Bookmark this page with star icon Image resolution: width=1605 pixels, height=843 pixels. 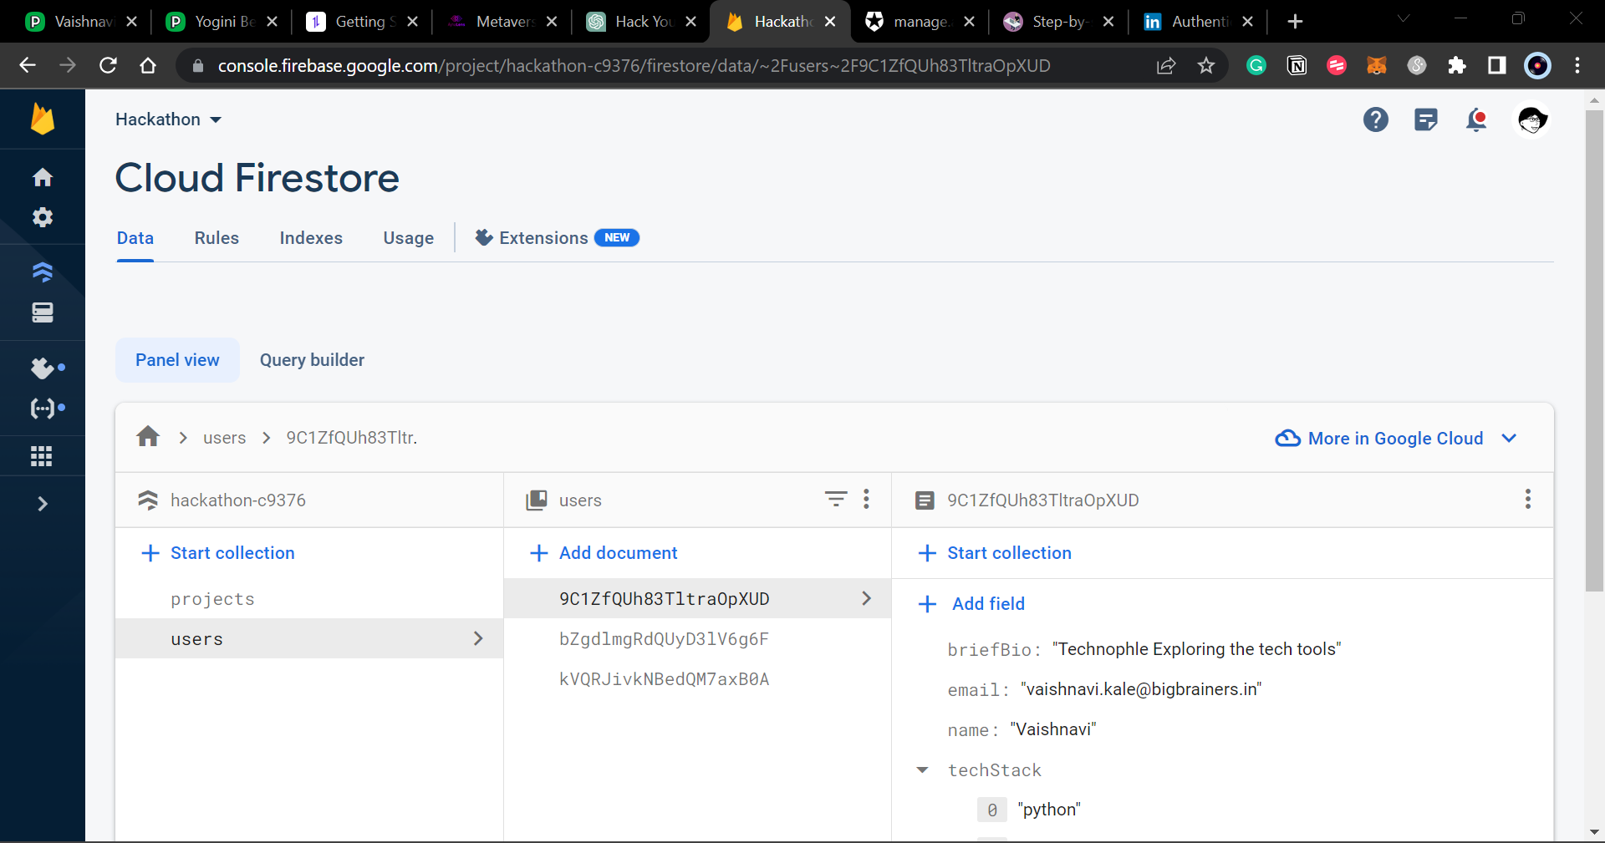coord(1205,65)
